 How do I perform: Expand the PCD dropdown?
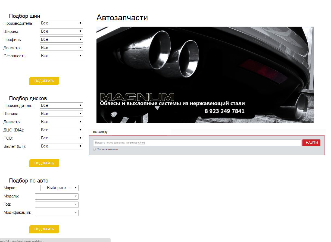(61, 138)
